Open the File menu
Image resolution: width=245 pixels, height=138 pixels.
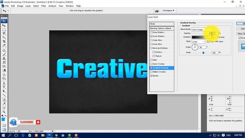click(x=7, y=6)
